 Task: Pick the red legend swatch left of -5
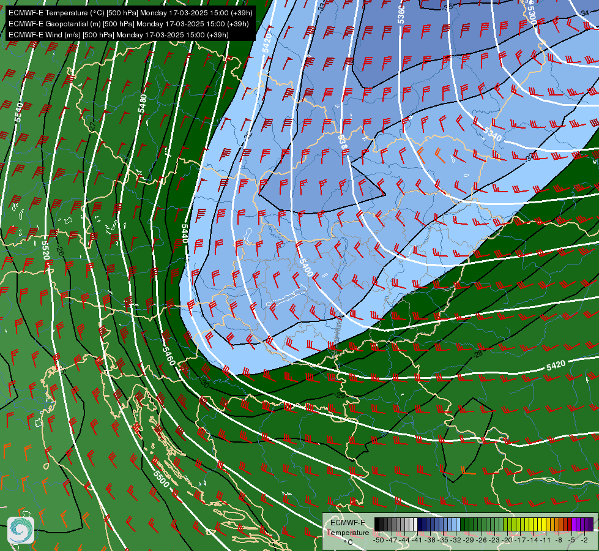pyautogui.click(x=570, y=524)
